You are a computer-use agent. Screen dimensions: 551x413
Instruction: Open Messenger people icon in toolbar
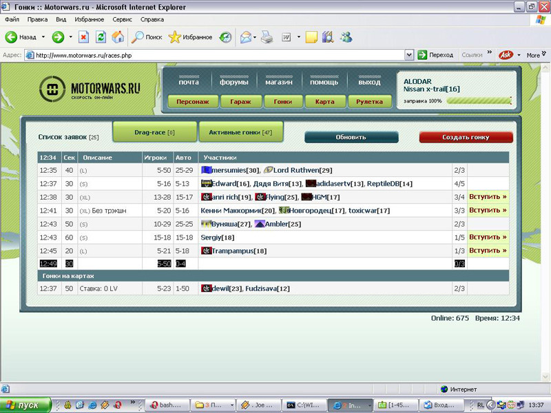346,37
